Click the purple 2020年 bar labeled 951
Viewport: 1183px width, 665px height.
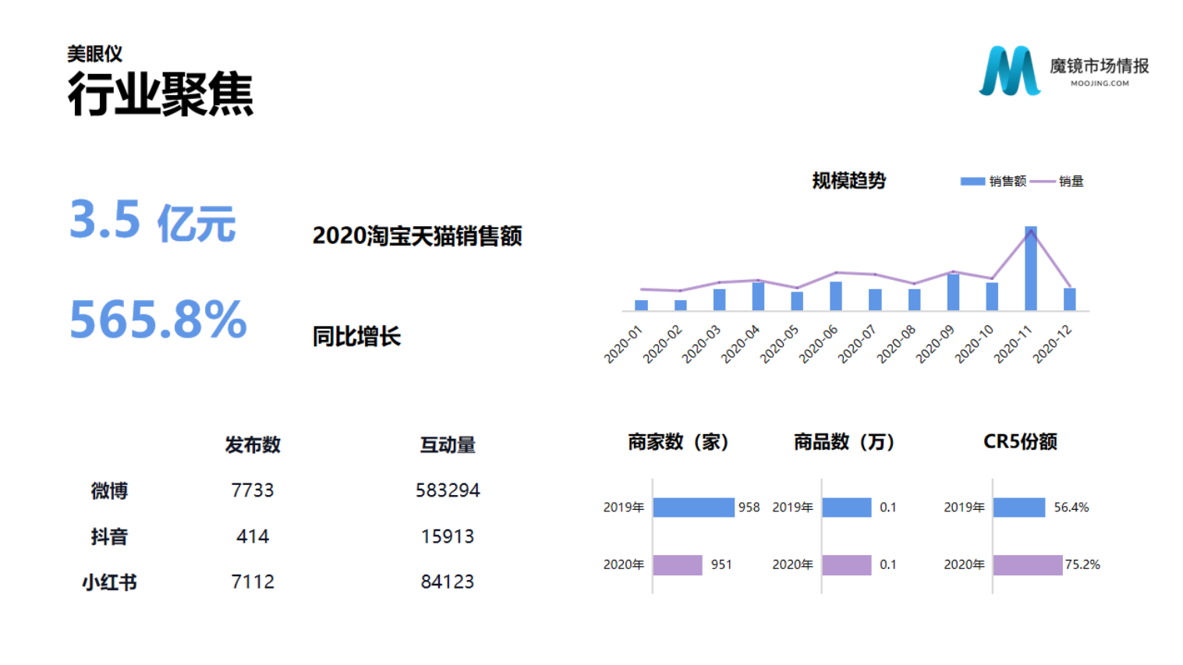tap(678, 564)
